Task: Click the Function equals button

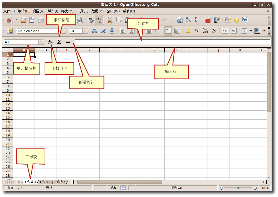Action: 68,42
